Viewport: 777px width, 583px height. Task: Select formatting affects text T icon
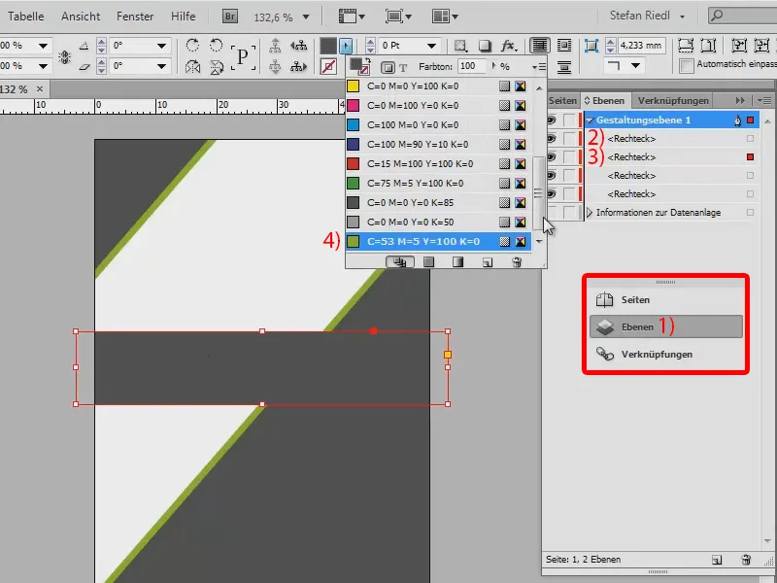coord(403,67)
